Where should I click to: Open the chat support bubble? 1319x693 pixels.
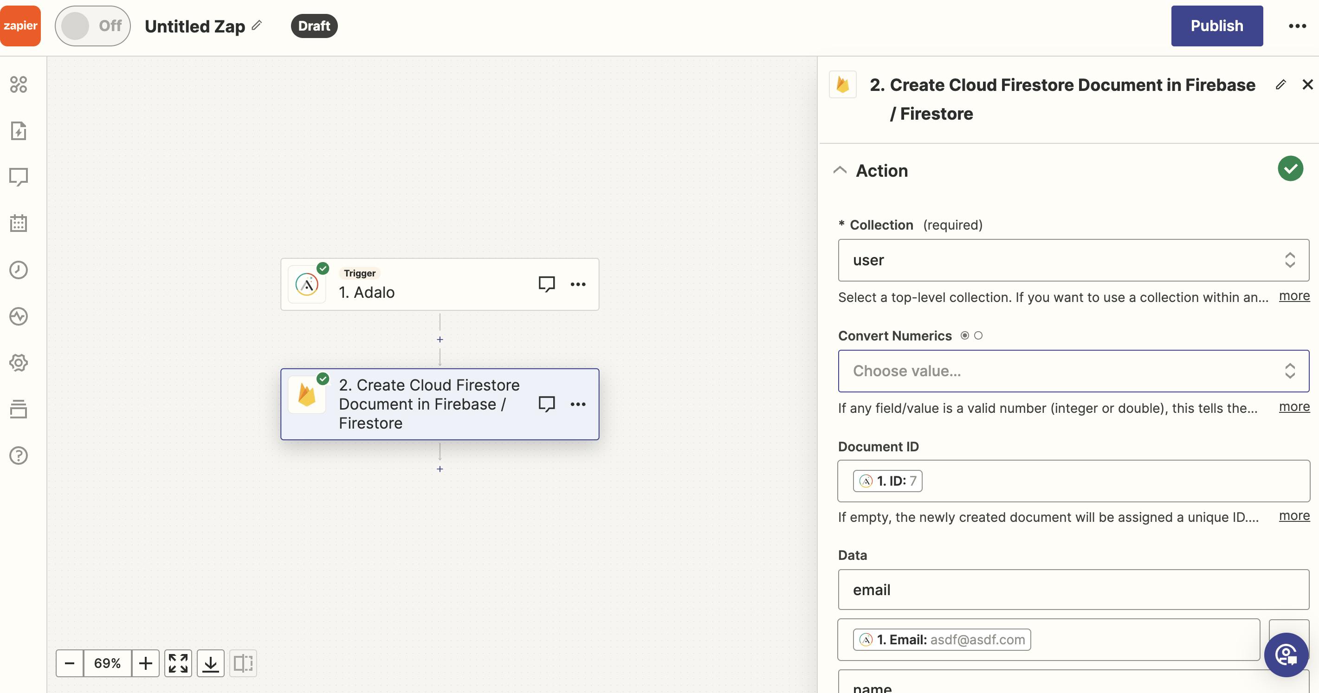click(1286, 654)
